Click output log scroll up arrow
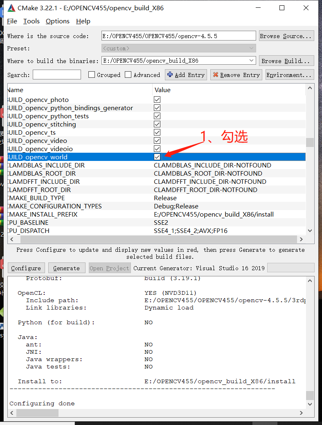This screenshot has width=322, height=425. (310, 281)
